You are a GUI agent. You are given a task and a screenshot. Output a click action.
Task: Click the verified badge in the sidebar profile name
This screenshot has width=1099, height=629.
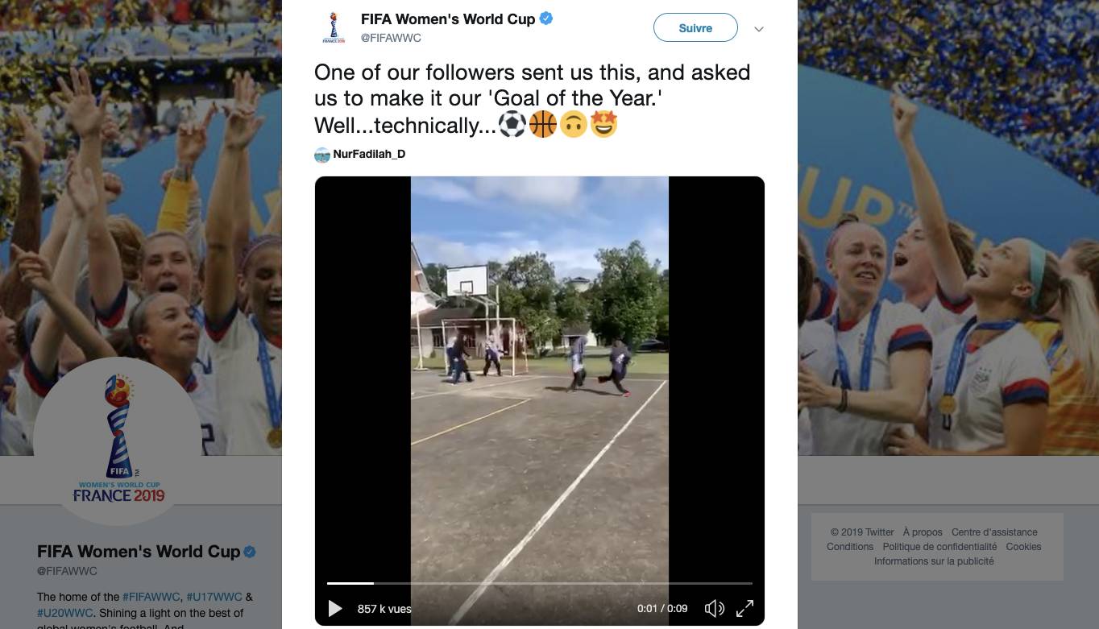coord(250,552)
